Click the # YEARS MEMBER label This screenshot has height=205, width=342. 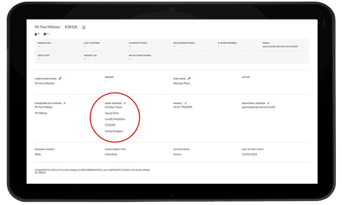(x=227, y=43)
